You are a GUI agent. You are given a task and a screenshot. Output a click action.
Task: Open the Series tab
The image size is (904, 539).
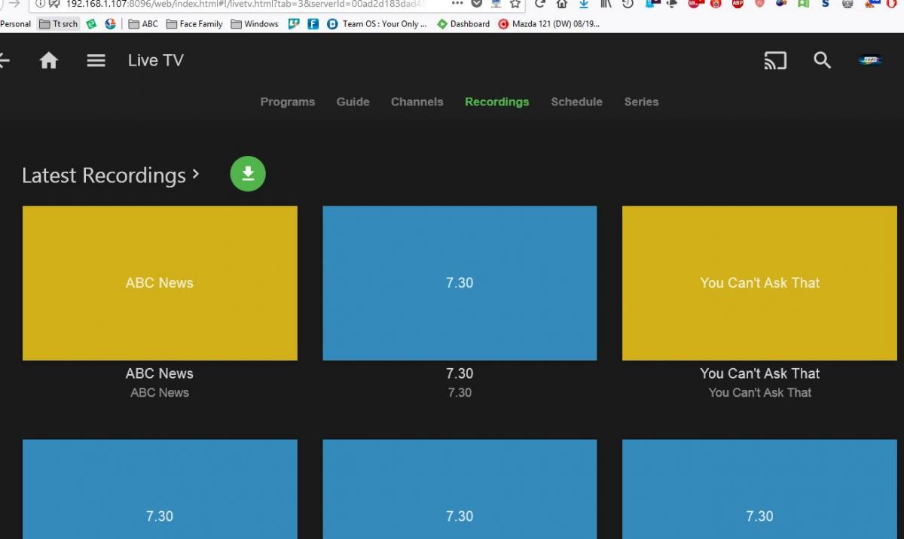[641, 102]
